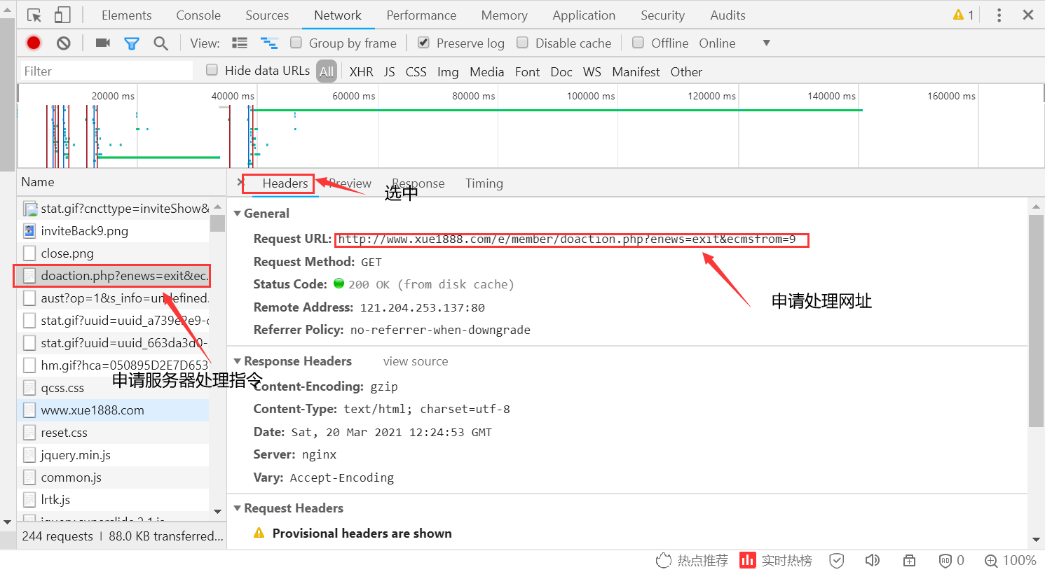Image resolution: width=1045 pixels, height=572 pixels.
Task: Open the Application tab
Action: (x=584, y=15)
